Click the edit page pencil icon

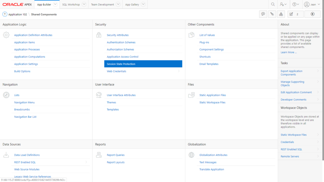[x=291, y=14]
